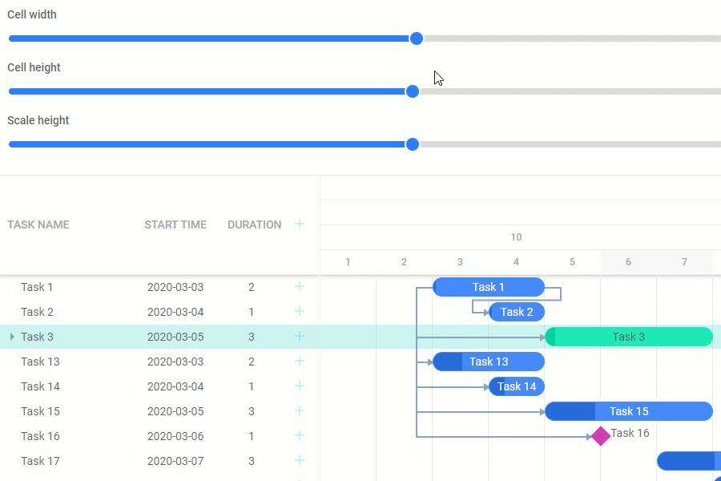Add a subtask using Task 3's plus icon
This screenshot has height=481, width=721.
pyautogui.click(x=300, y=337)
